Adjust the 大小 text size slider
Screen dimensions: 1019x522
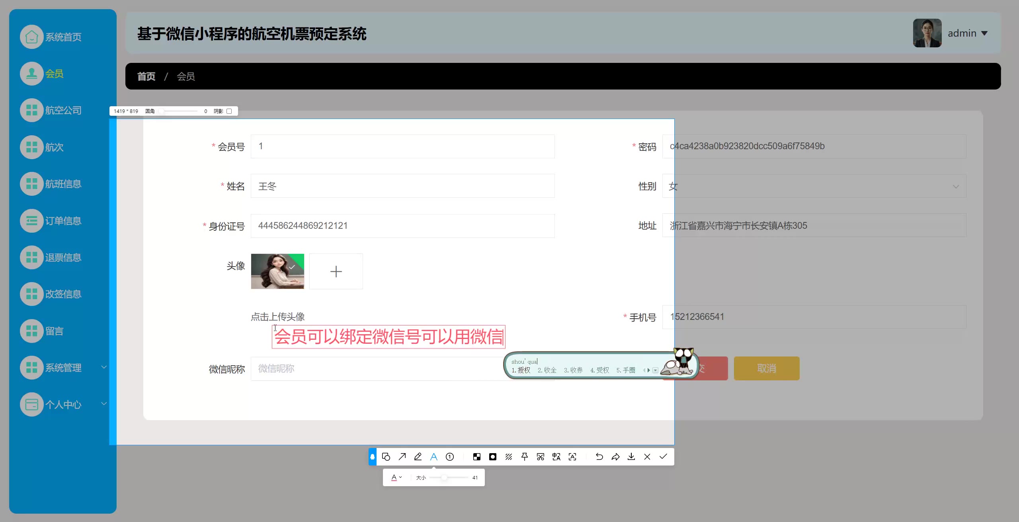tap(444, 477)
